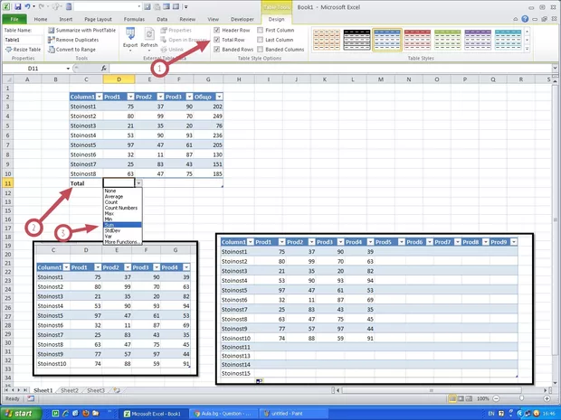Open the Column1 filter dropdown in top table
Image resolution: width=561 pixels, height=420 pixels.
pos(99,97)
